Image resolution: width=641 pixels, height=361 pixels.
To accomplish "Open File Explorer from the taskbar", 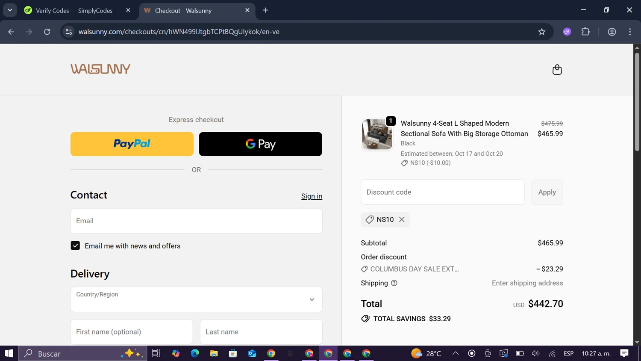I will (214, 353).
